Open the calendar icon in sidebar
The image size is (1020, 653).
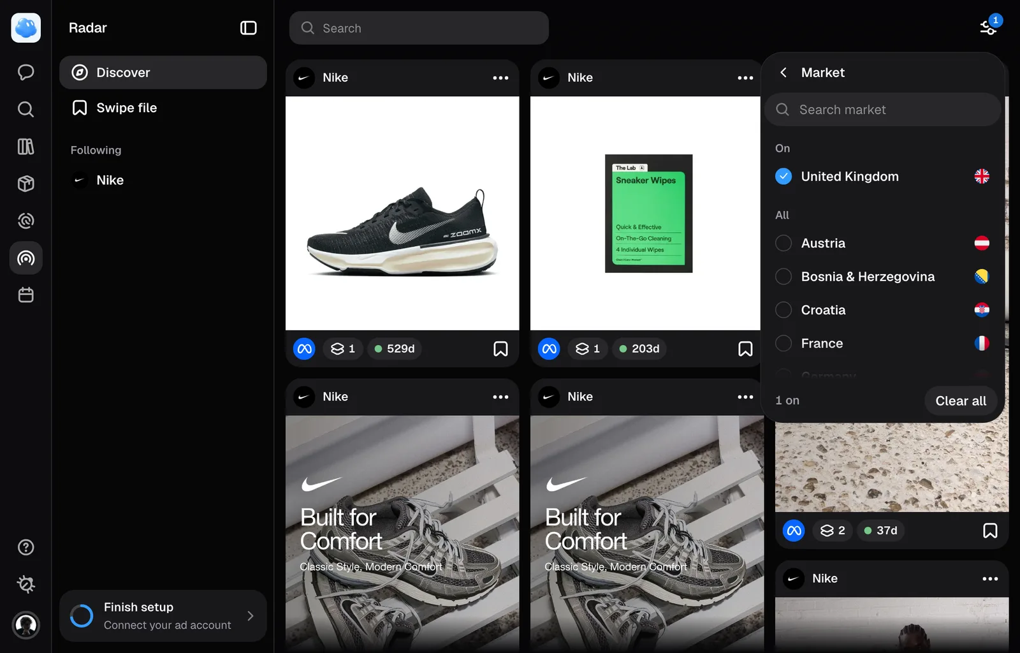(25, 295)
